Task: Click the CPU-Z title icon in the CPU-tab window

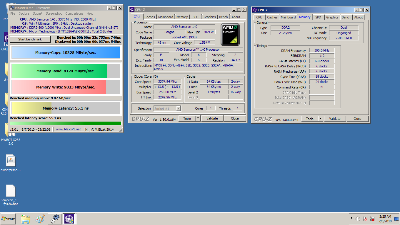Action: [x=132, y=10]
